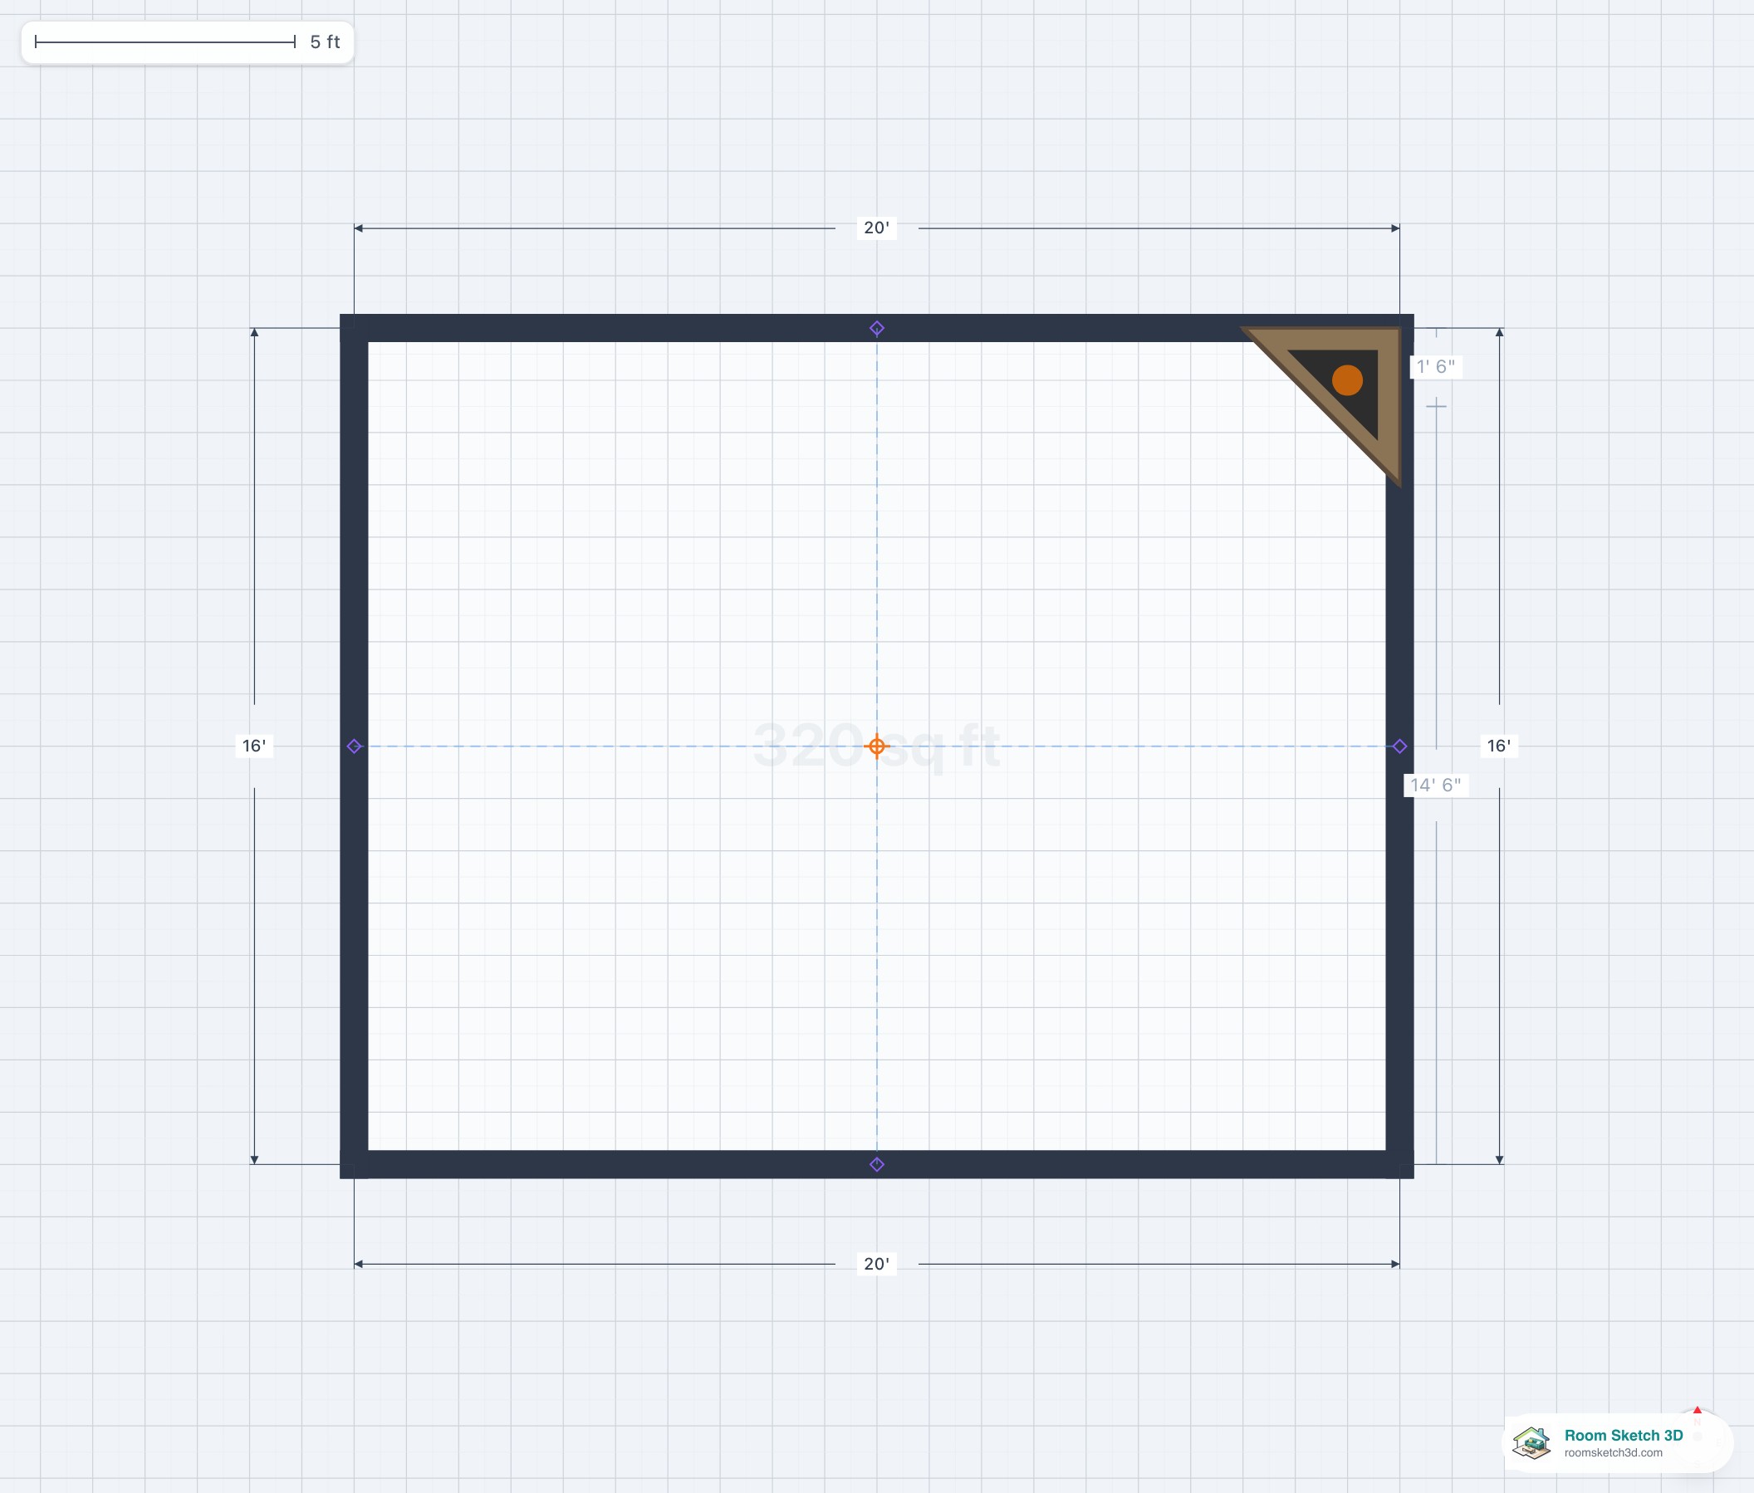Open the roomsketch3d.com link
Viewport: 1754px width, 1493px height.
(x=1614, y=1453)
